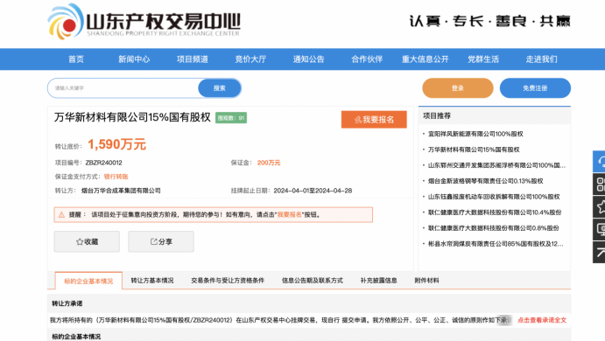605x341 pixels.
Task: Click the 我要报名 orange button
Action: (374, 120)
